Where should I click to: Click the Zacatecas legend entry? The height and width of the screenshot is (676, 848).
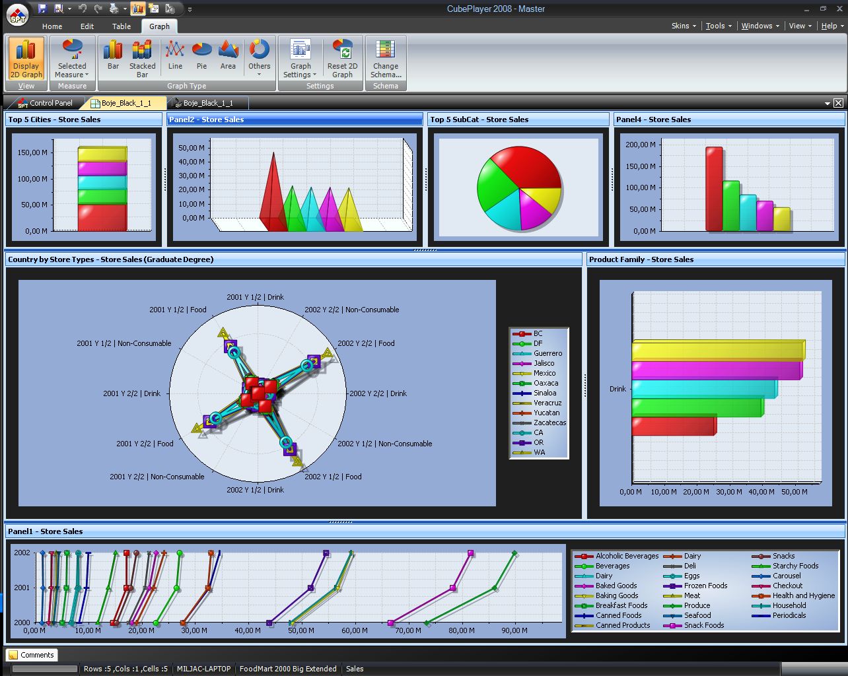540,422
